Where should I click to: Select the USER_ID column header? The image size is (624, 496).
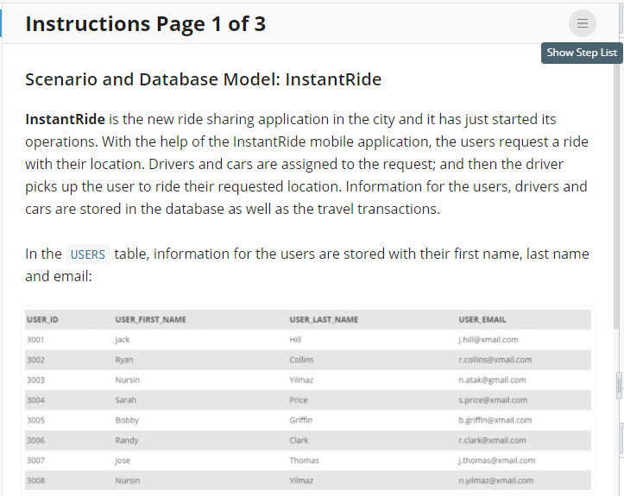(42, 320)
